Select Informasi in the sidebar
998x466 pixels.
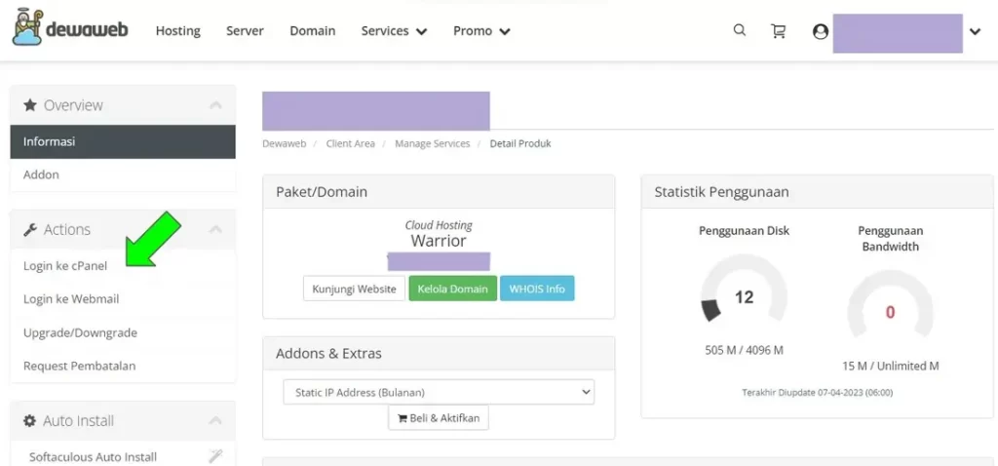[x=123, y=141]
